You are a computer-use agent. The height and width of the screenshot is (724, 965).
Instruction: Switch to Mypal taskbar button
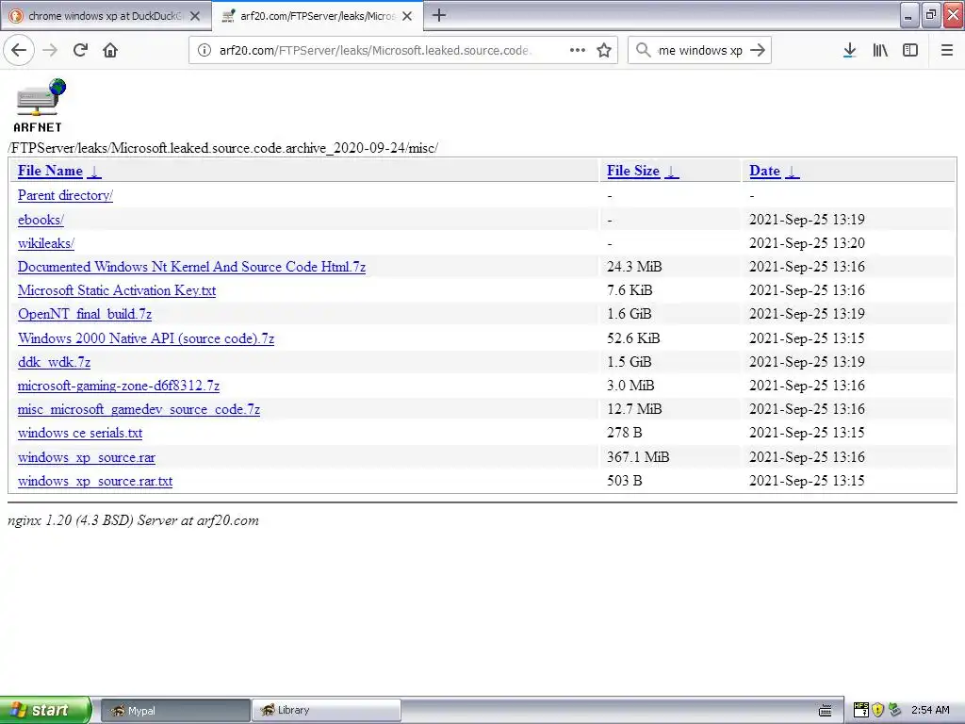tap(174, 711)
